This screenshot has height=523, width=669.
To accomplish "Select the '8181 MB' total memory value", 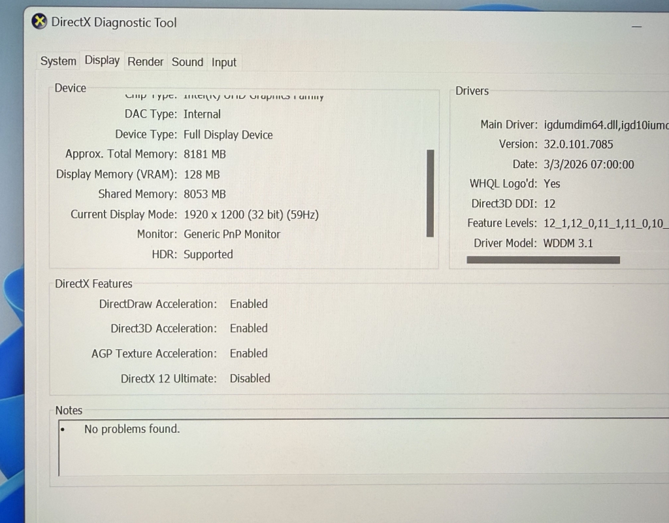I will click(204, 154).
